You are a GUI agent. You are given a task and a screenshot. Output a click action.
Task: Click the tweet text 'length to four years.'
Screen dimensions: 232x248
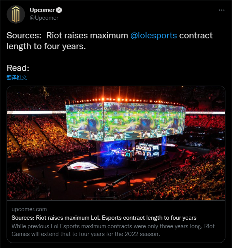[46, 46]
